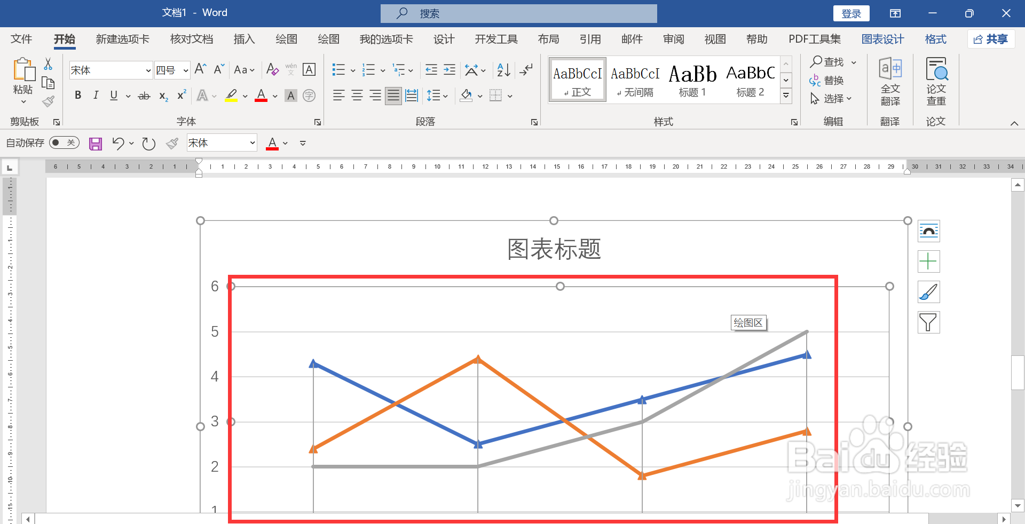This screenshot has height=524, width=1025.
Task: Open the phonetic guide (wén) icon
Action: click(x=291, y=69)
